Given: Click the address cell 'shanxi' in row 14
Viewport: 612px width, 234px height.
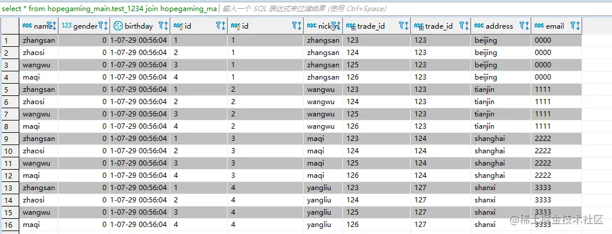Looking at the screenshot, I should tap(501, 200).
